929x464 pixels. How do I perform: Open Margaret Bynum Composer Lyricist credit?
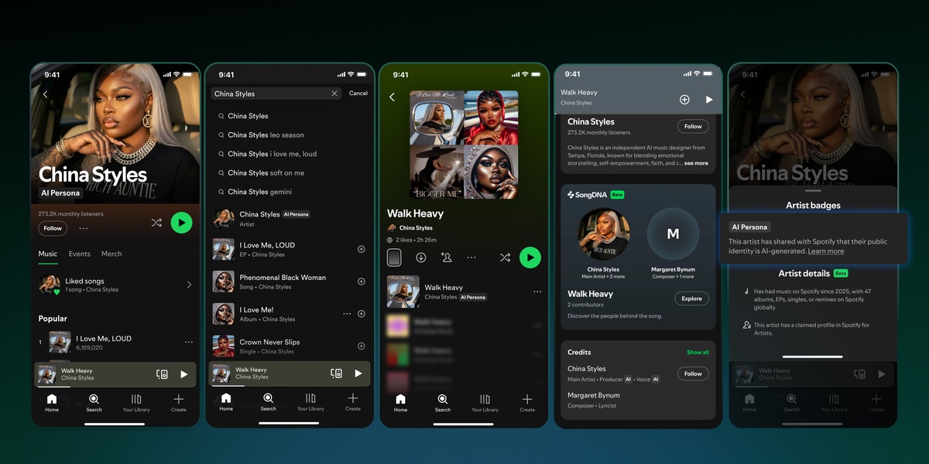[595, 400]
